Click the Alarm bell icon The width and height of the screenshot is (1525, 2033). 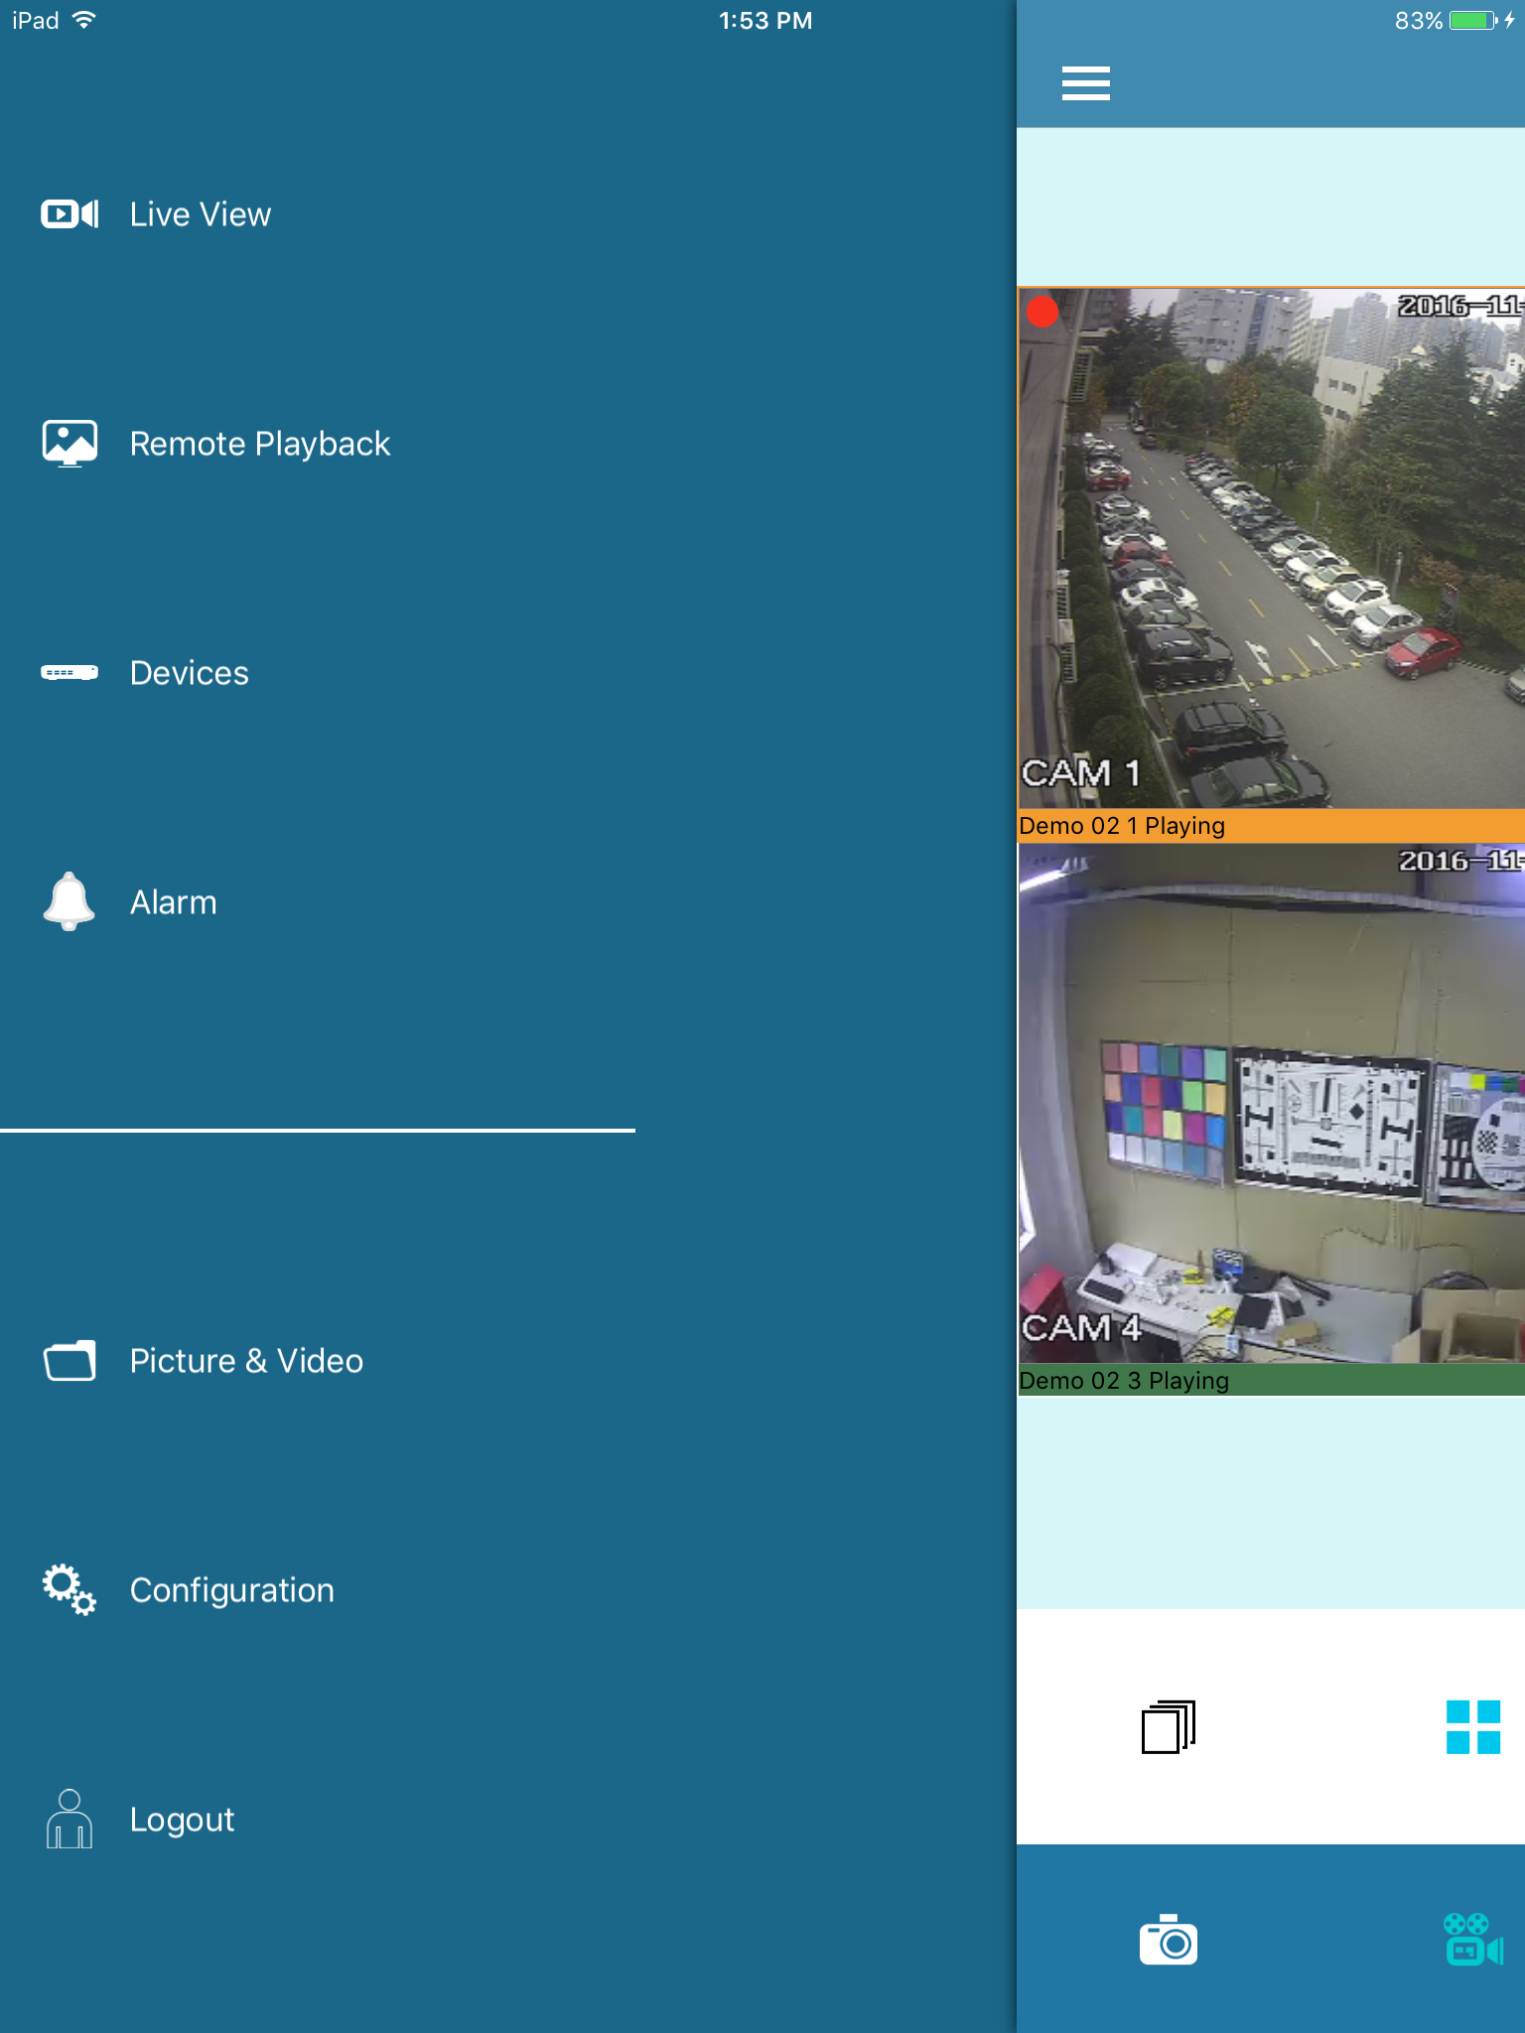(69, 901)
